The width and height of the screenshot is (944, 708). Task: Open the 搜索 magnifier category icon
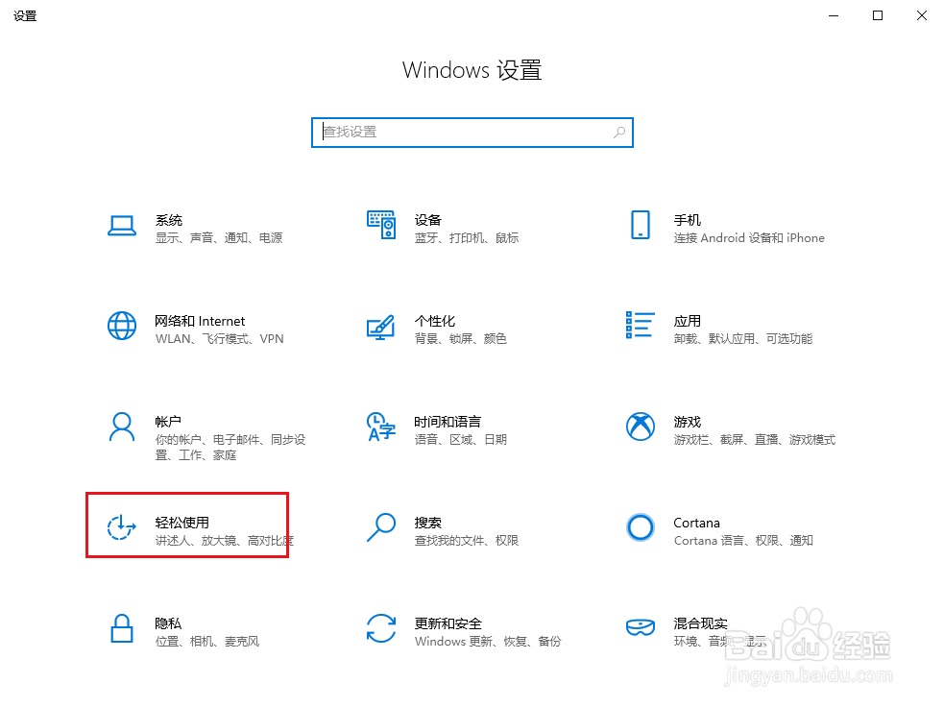tap(381, 527)
